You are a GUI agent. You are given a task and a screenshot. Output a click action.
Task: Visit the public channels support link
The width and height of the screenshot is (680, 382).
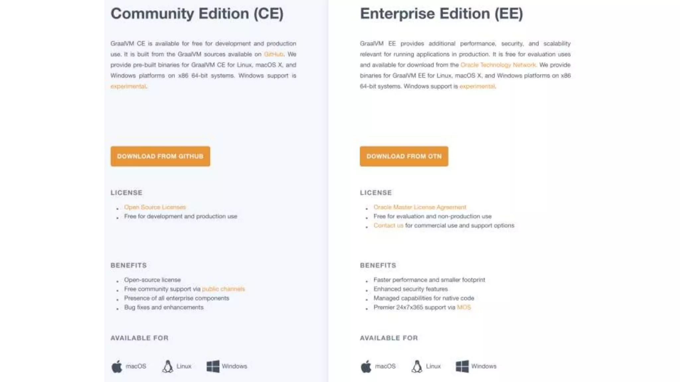point(223,289)
